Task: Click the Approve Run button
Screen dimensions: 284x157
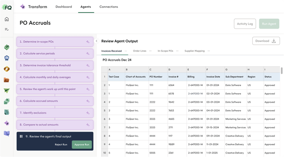Action: [82, 145]
